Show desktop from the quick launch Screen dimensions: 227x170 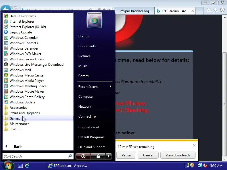(20, 166)
